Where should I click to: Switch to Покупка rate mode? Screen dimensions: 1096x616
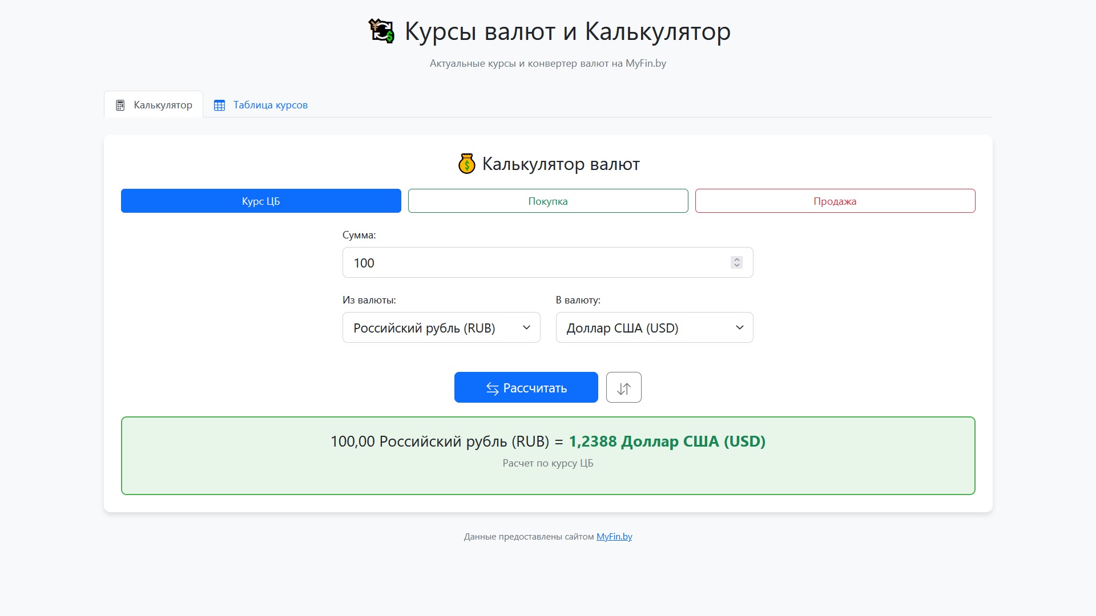pyautogui.click(x=548, y=201)
